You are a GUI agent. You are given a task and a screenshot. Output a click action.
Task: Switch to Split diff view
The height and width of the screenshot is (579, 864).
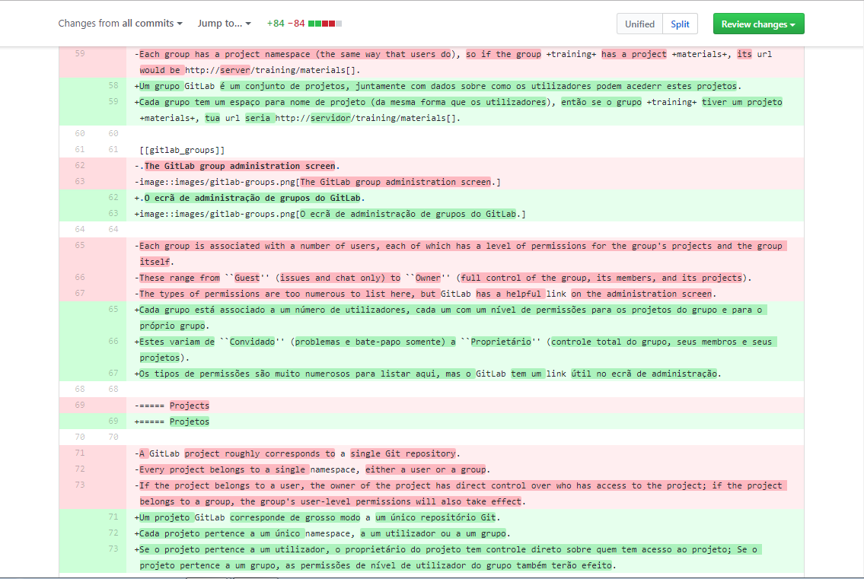pos(680,24)
